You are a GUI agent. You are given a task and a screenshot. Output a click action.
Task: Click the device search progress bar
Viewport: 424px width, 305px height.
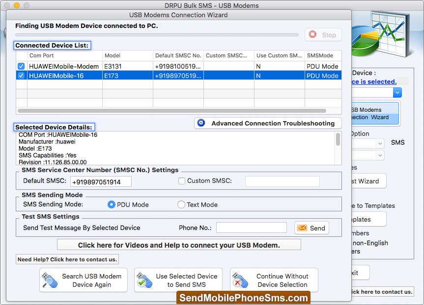[x=157, y=35]
